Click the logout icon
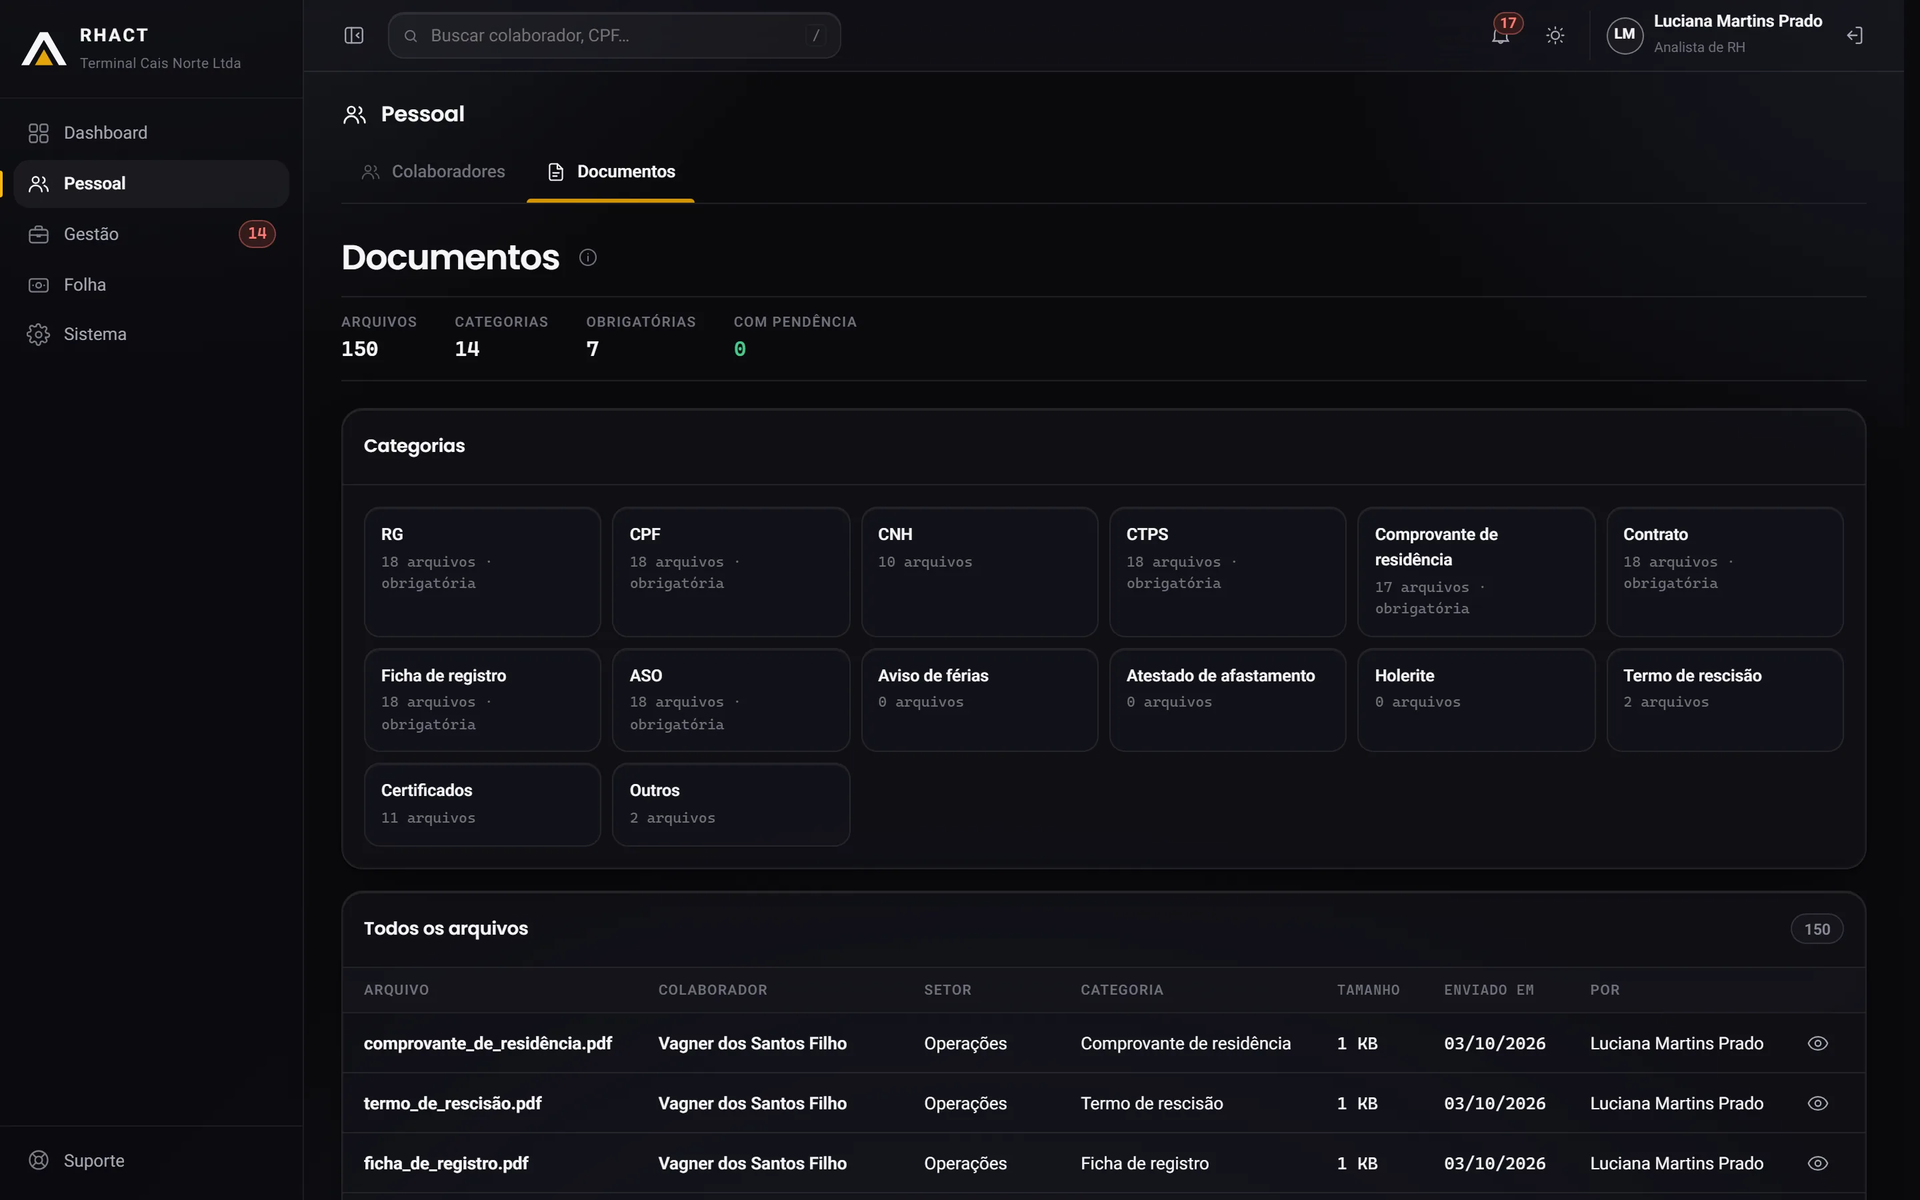The height and width of the screenshot is (1200, 1920). coord(1854,36)
